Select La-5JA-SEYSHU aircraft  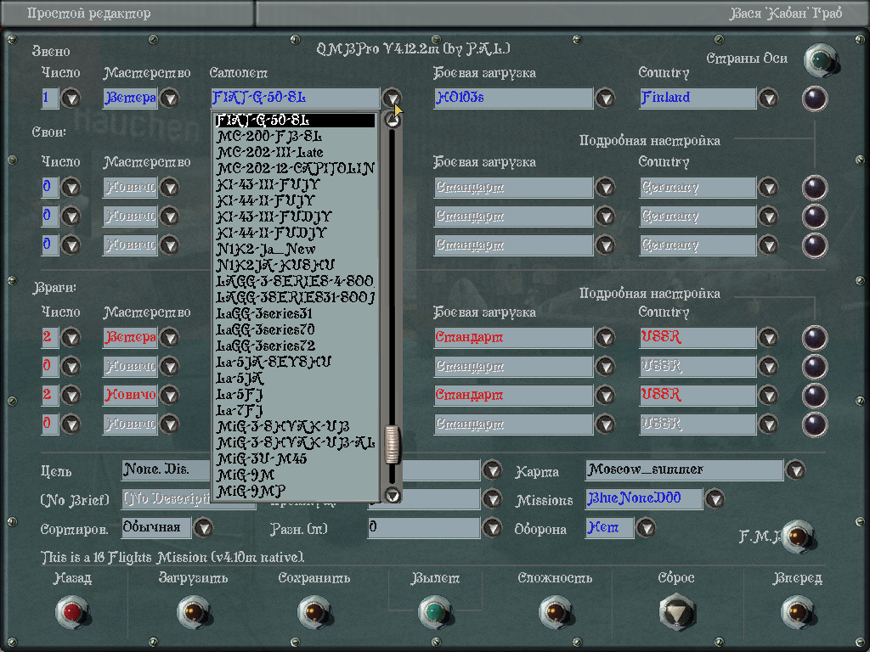pyautogui.click(x=295, y=362)
